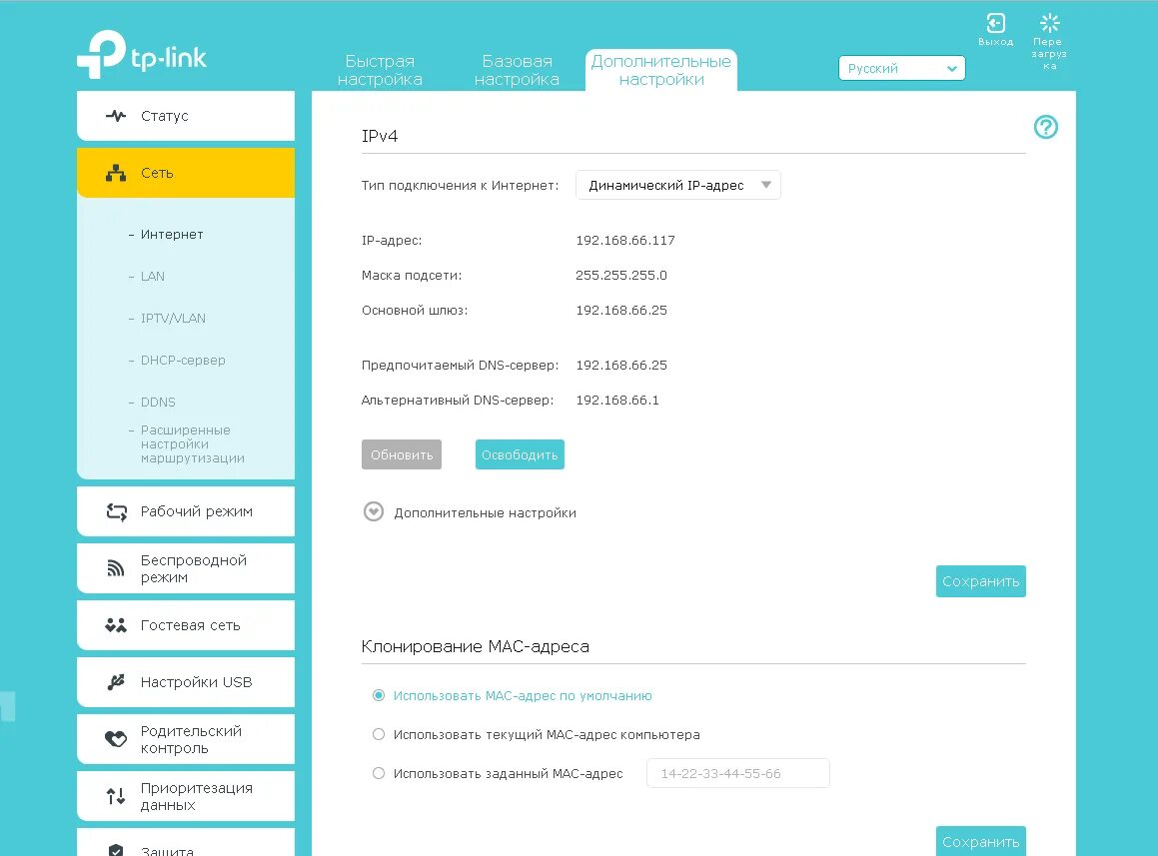The height and width of the screenshot is (856, 1158).
Task: Click the IPv4 section heading
Action: click(x=380, y=136)
